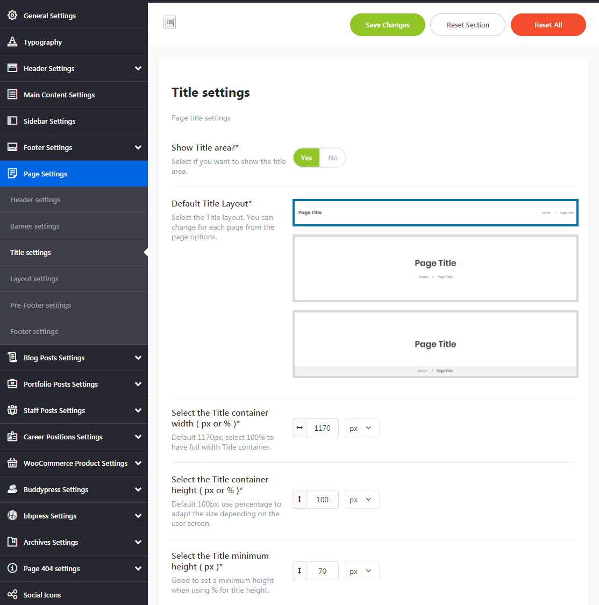Viewport: 599px width, 605px height.
Task: Click the Typography letter icon
Action: (x=12, y=42)
